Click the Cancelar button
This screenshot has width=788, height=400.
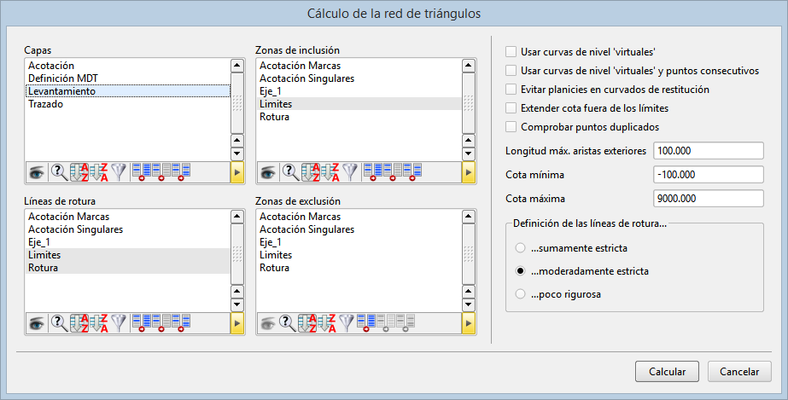coord(739,371)
